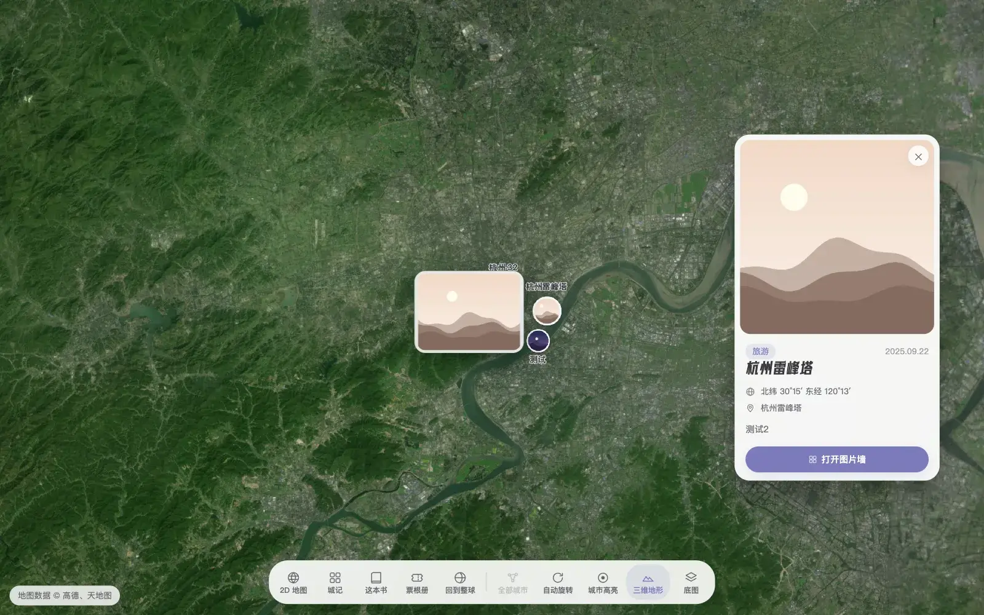Open the 城记 grid panel
Image resolution: width=984 pixels, height=615 pixels.
tap(335, 582)
